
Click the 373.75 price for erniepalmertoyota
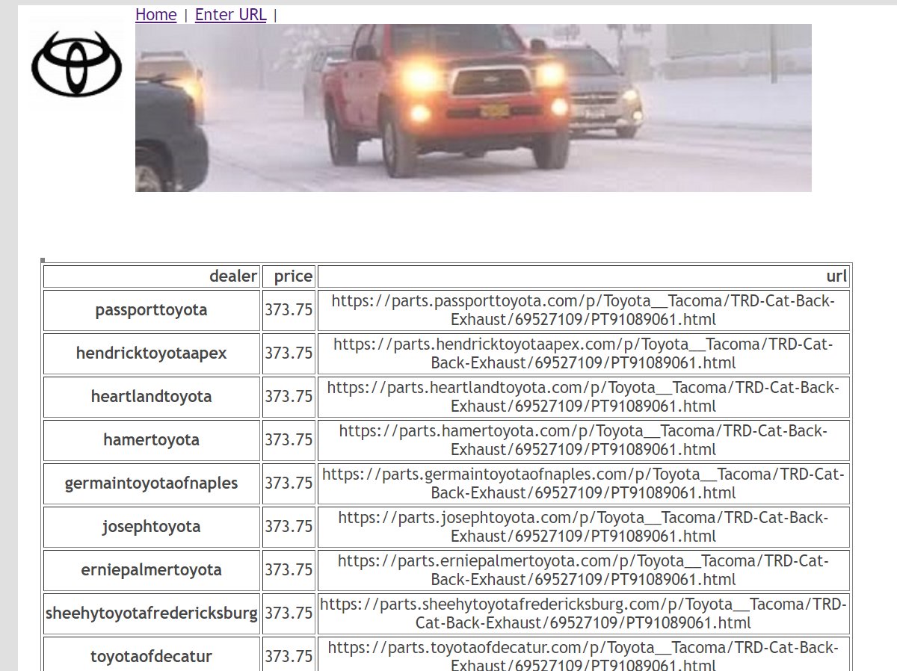[x=289, y=570]
